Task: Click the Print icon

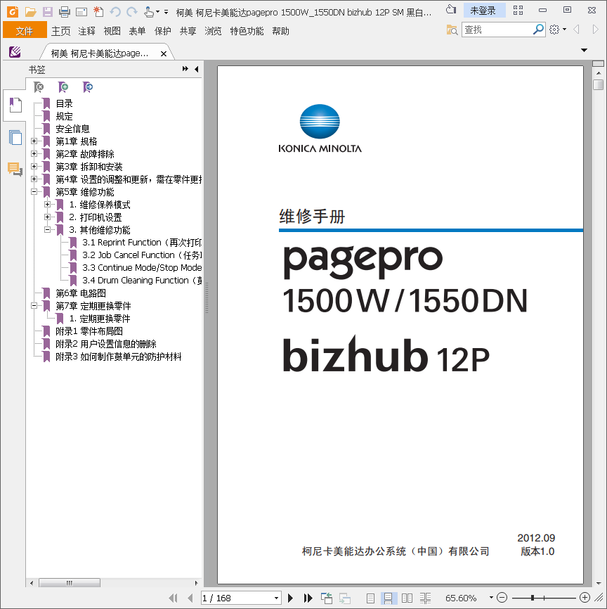Action: coord(65,12)
